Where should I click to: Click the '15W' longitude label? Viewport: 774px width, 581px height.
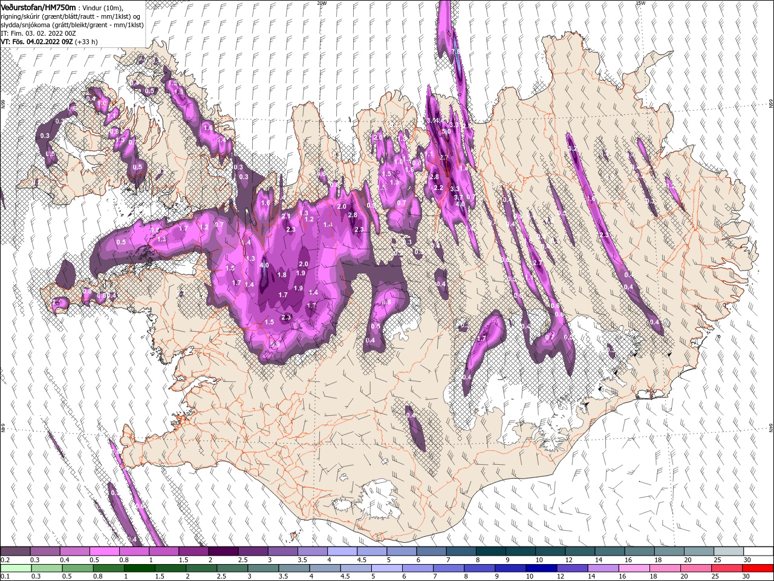point(640,3)
